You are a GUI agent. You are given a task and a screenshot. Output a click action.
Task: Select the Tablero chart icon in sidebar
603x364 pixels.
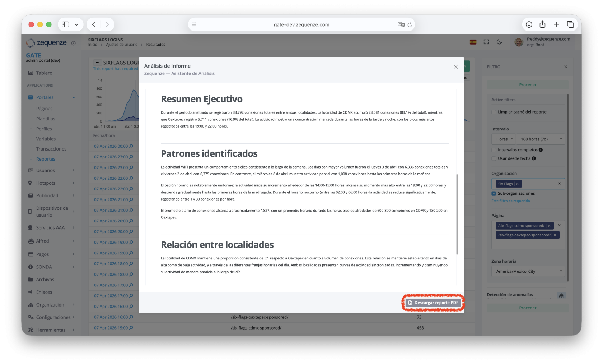(30, 73)
